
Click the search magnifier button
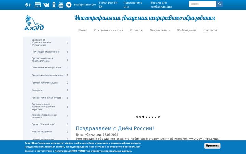coord(219,4)
